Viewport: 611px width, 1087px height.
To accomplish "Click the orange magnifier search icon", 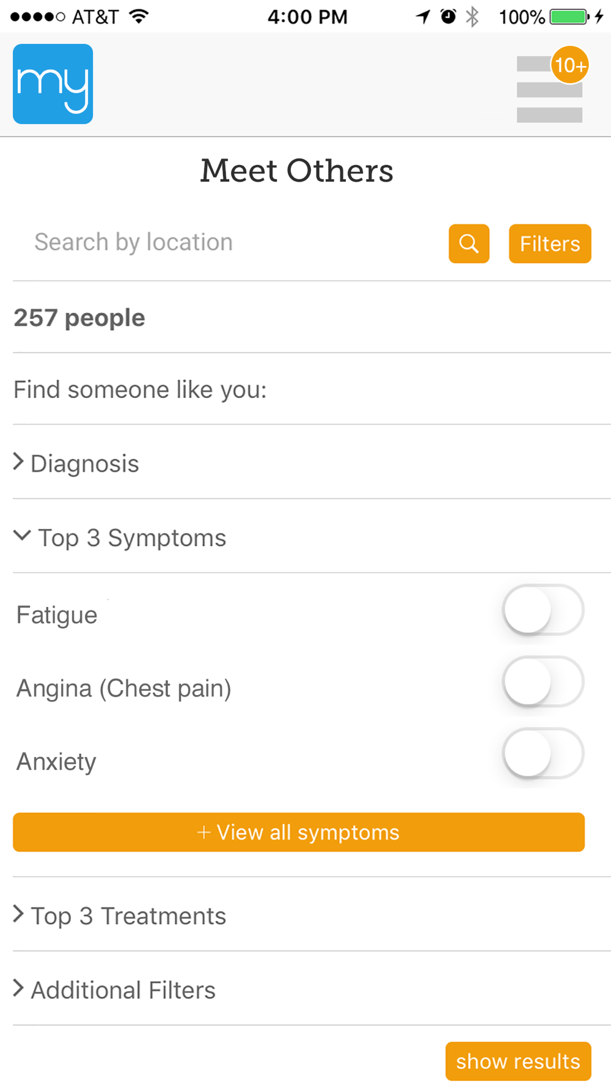I will pos(469,243).
